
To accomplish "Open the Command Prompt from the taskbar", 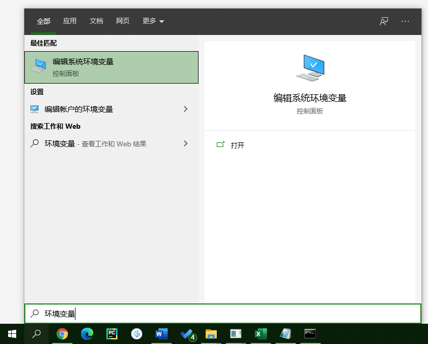I will pyautogui.click(x=310, y=334).
